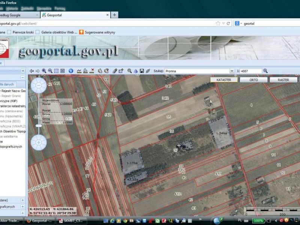Switch map to ORTO view
300x225 pixels.
coord(253,80)
